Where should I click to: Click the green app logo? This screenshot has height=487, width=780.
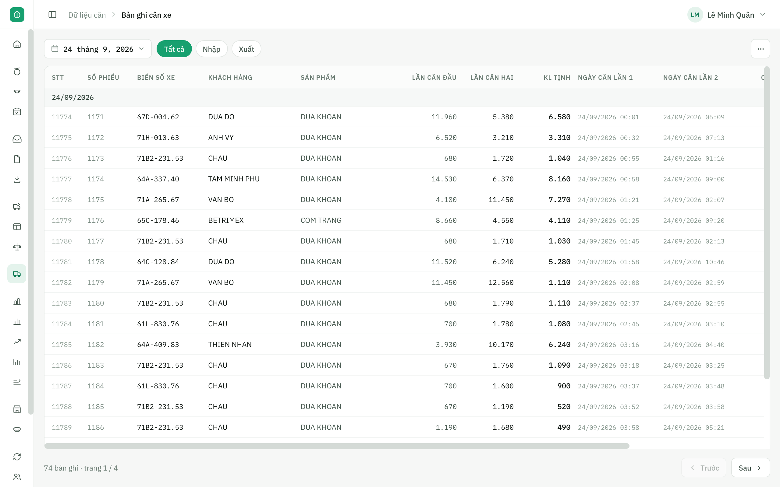pyautogui.click(x=17, y=15)
